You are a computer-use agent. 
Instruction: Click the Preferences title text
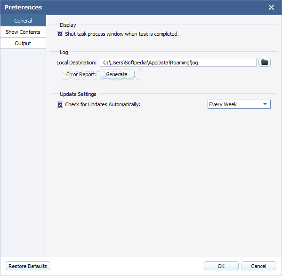click(24, 8)
